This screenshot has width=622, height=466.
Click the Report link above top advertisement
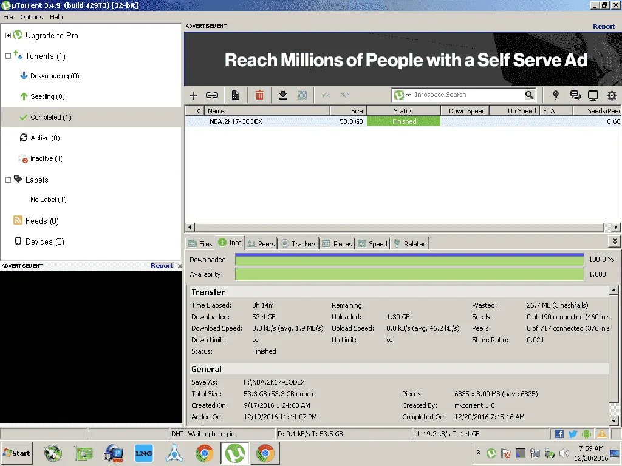point(604,27)
